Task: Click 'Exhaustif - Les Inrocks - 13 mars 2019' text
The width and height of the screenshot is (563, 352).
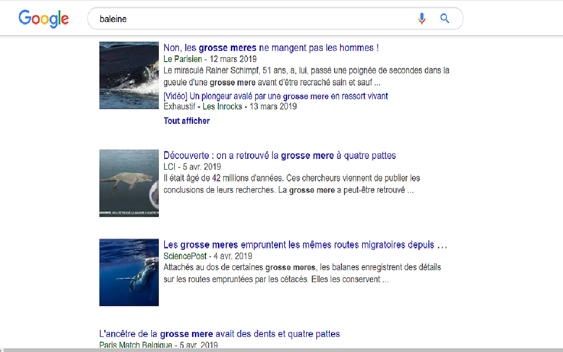Action: [230, 106]
